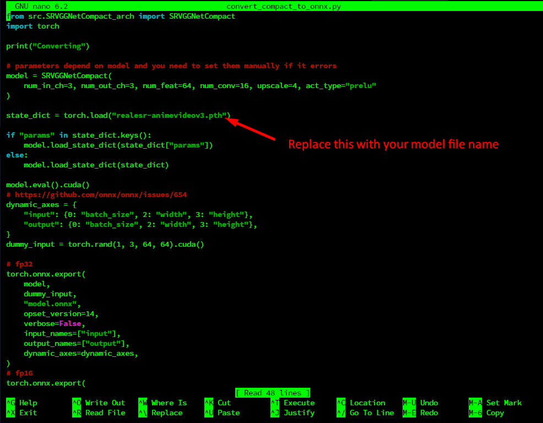The width and height of the screenshot is (543, 423).
Task: Open the ^W Where Is search
Action: [162, 403]
